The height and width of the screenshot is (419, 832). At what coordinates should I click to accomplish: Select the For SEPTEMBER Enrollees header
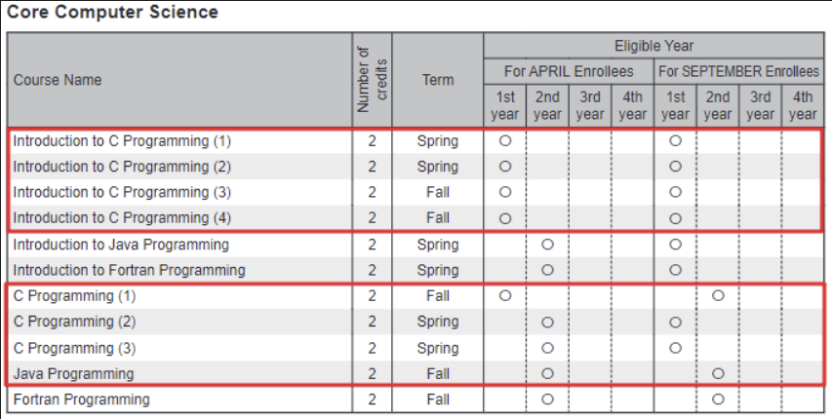click(738, 71)
